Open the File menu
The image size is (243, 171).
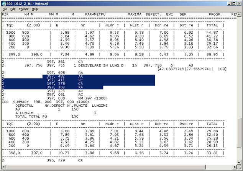[4, 9]
